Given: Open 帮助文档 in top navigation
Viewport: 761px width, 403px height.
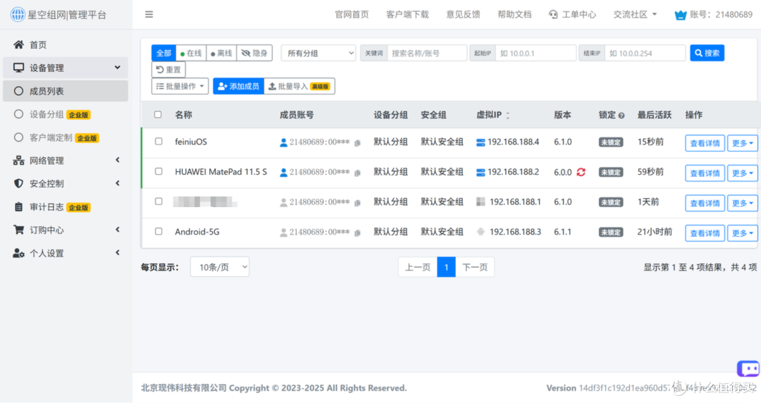Looking at the screenshot, I should tap(514, 15).
